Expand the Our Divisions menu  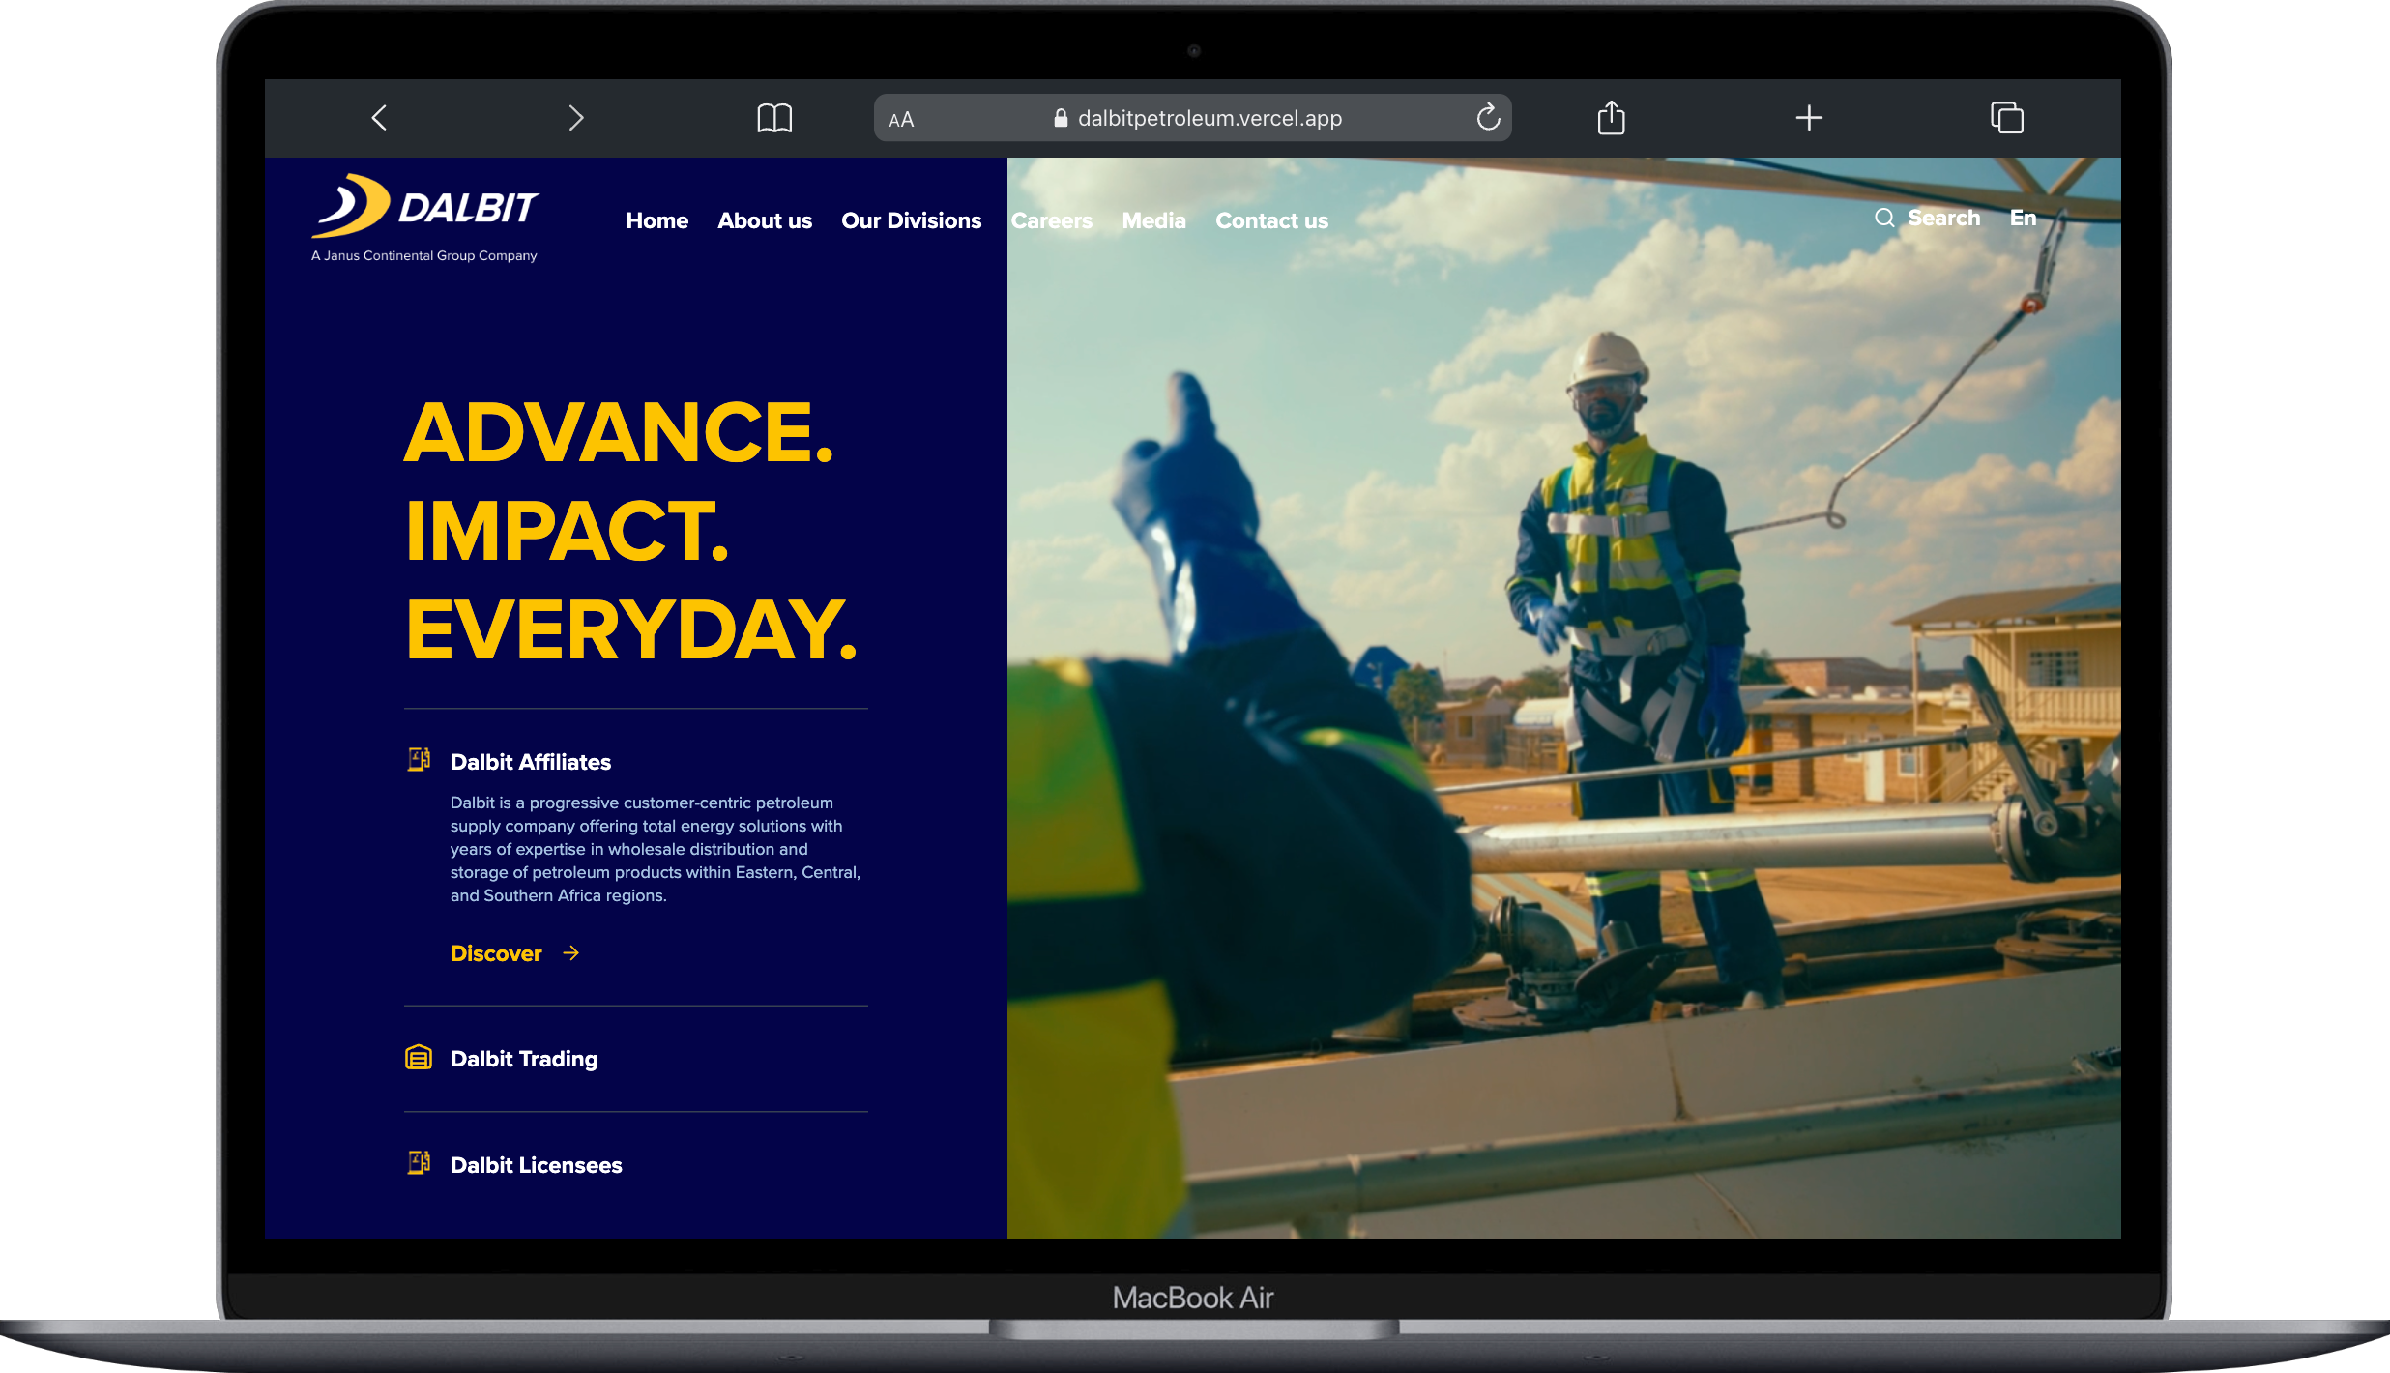[911, 220]
